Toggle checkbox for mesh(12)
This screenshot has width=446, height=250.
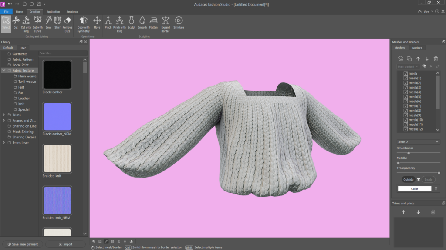click(x=405, y=129)
